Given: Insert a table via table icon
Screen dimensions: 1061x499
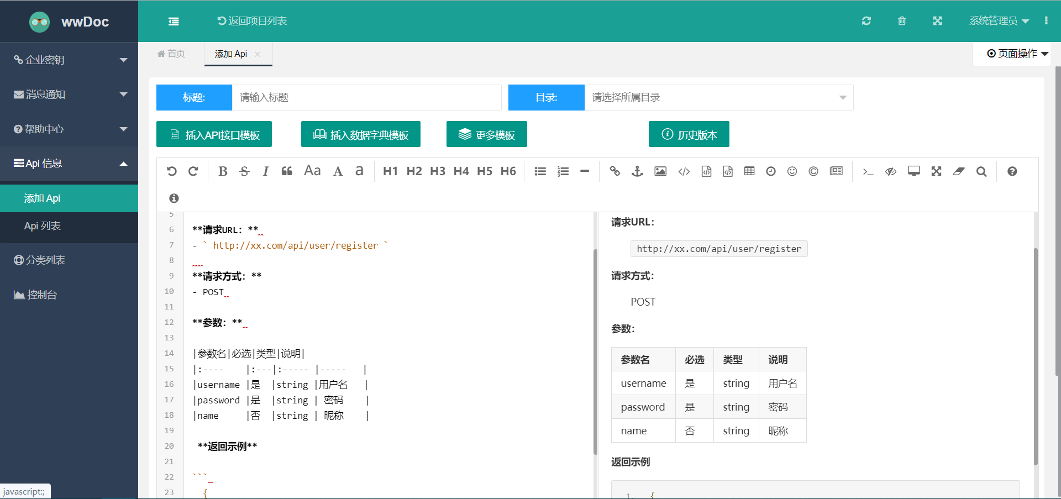Looking at the screenshot, I should (749, 171).
